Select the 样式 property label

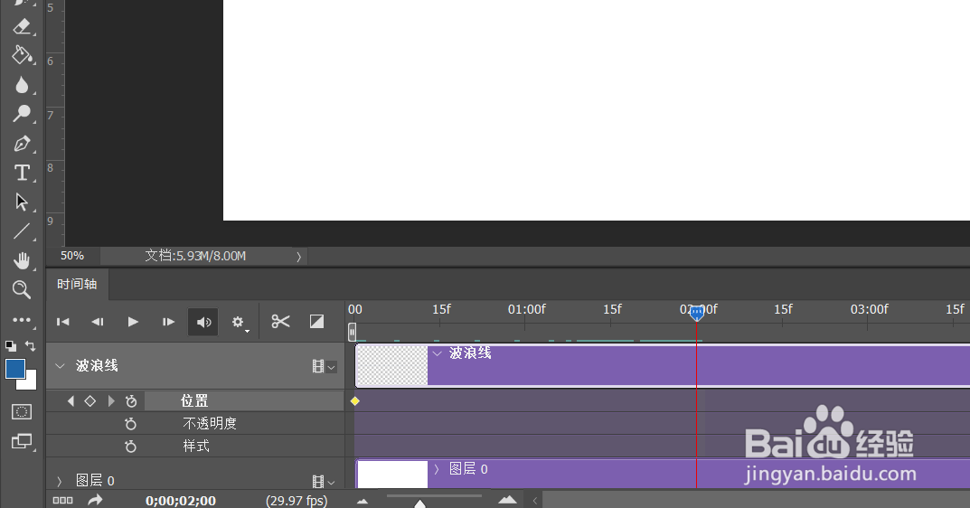click(196, 447)
